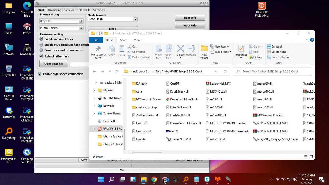Expand address bar history dropdown

[x=216, y=72]
